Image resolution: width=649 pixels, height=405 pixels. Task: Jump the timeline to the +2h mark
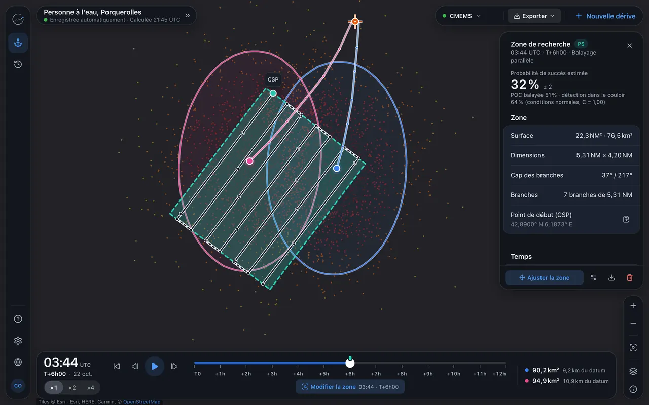click(246, 374)
